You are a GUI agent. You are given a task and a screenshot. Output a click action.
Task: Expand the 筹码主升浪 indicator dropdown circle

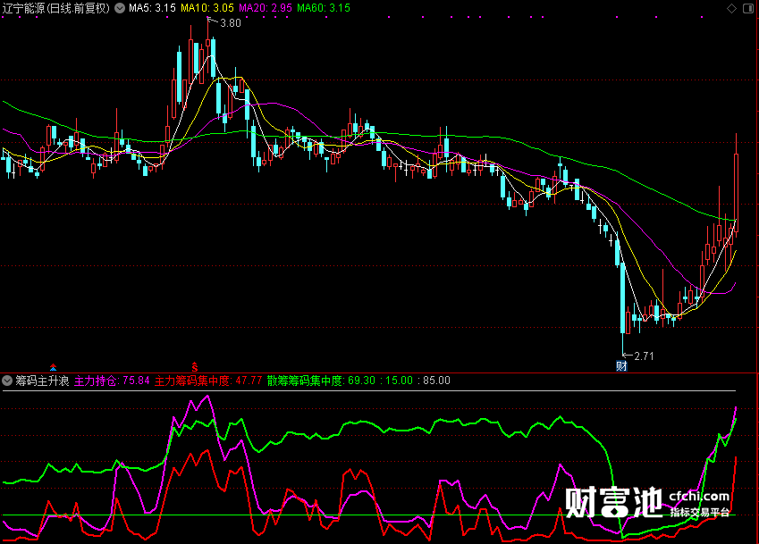pos(7,381)
